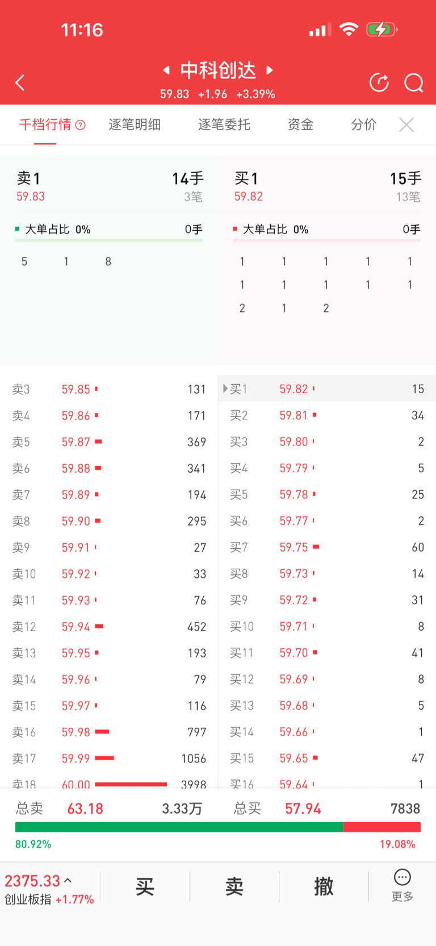The width and height of the screenshot is (436, 946).
Task: Tap the 买 buy button
Action: pyautogui.click(x=145, y=886)
